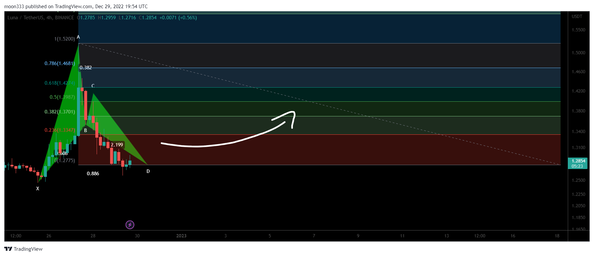Click the 2023 label on time axis
The image size is (594, 256).
[x=182, y=236]
